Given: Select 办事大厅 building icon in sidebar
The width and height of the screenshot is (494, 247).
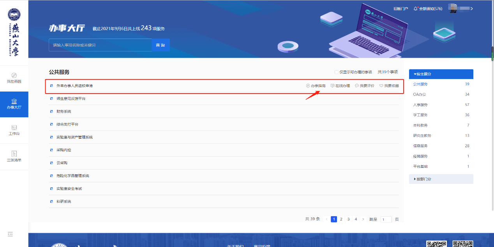Looking at the screenshot, I should pyautogui.click(x=14, y=101).
